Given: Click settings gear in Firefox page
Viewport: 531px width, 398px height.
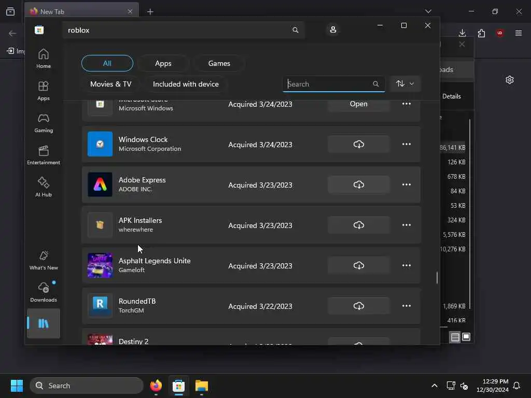Looking at the screenshot, I should [510, 80].
